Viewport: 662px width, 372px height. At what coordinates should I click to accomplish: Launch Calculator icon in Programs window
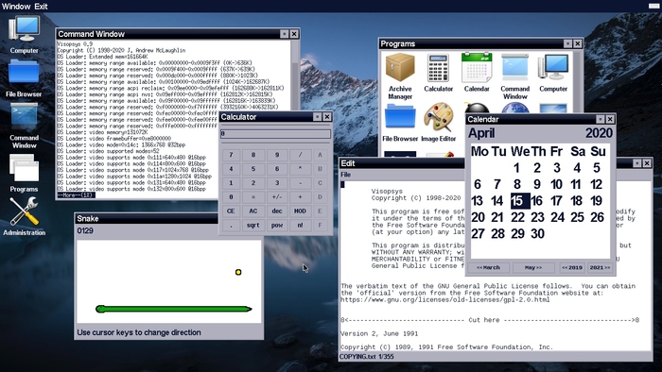pos(438,73)
